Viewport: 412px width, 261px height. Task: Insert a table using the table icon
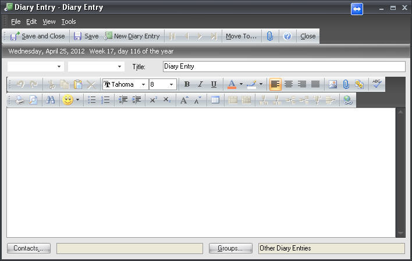click(215, 100)
